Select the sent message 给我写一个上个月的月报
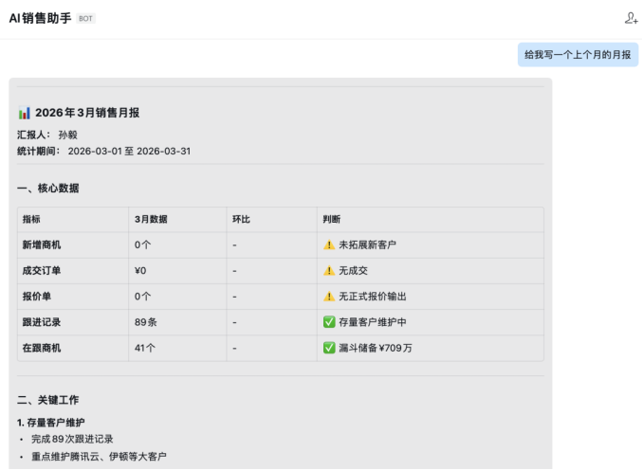Image resolution: width=643 pixels, height=470 pixels. tap(578, 55)
